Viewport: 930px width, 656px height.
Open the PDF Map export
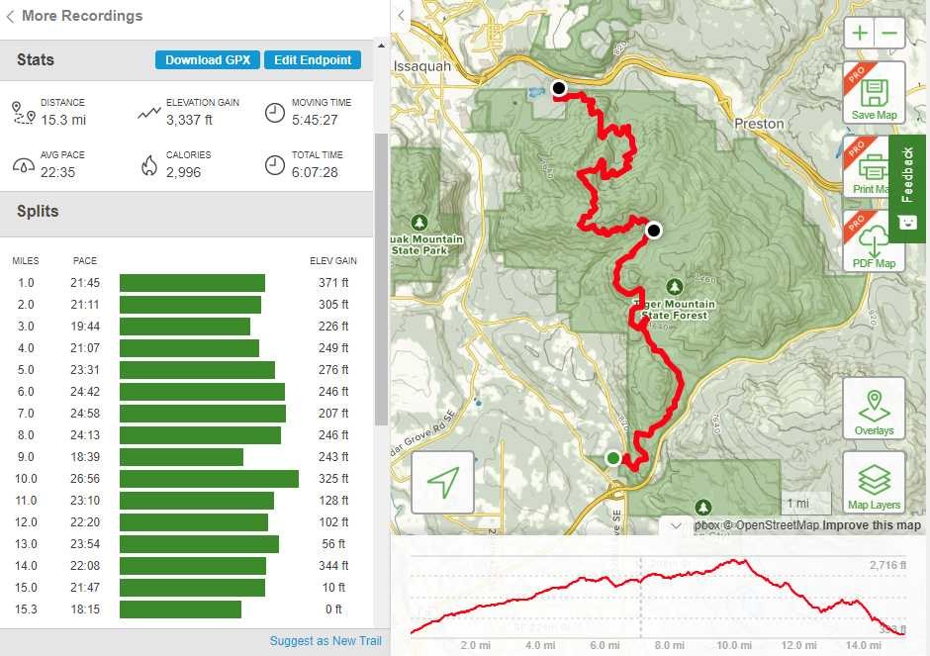point(874,241)
